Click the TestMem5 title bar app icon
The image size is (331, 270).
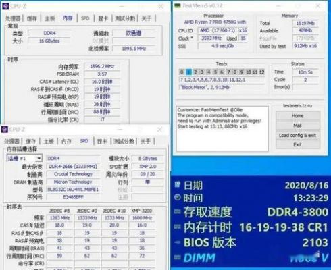[x=178, y=5]
